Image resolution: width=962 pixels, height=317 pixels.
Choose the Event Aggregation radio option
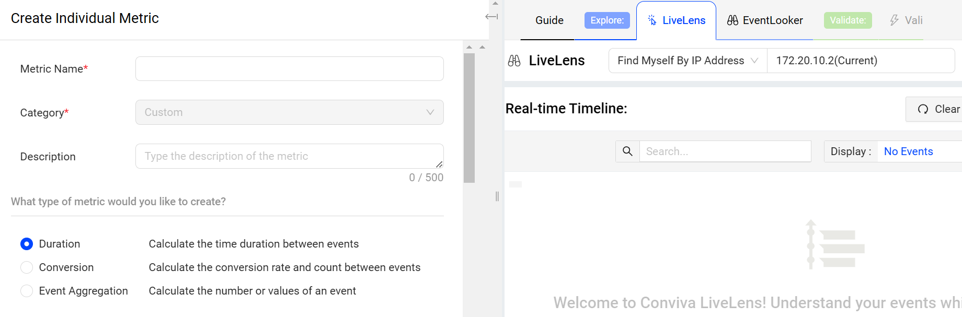tap(27, 291)
